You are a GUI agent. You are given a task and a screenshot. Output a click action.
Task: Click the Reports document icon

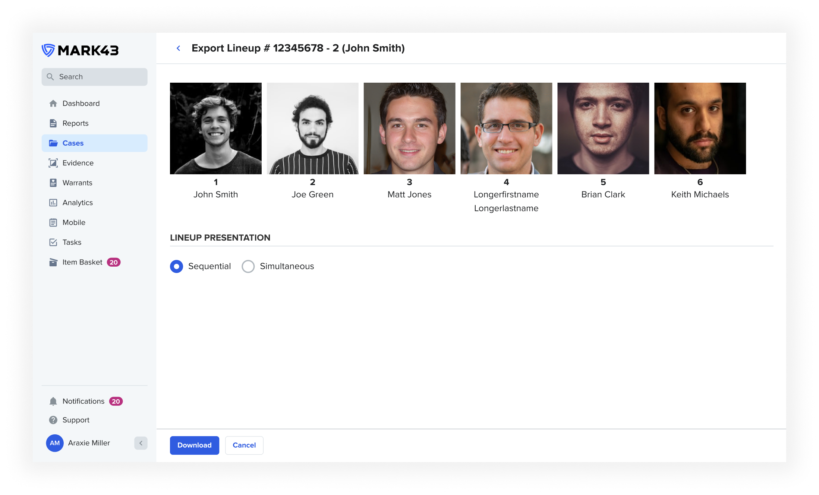point(53,123)
